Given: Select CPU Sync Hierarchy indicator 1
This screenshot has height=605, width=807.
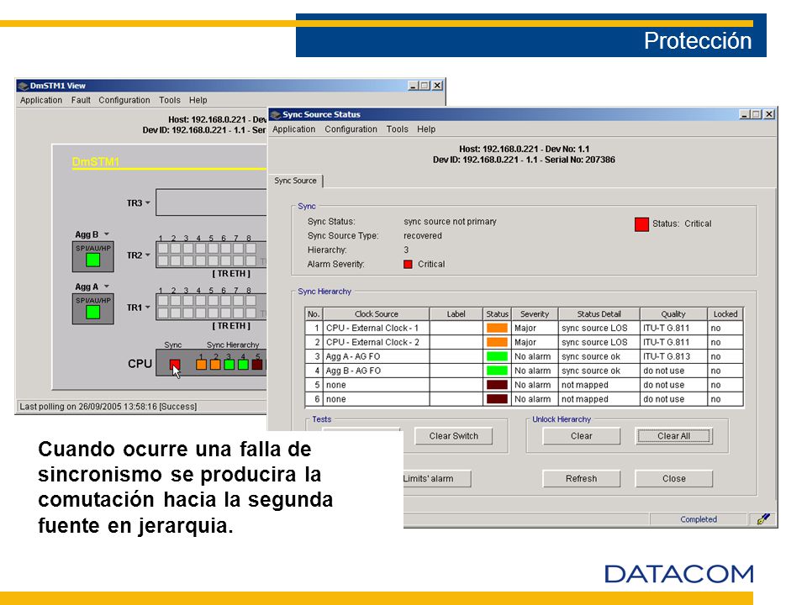Looking at the screenshot, I should [x=201, y=365].
